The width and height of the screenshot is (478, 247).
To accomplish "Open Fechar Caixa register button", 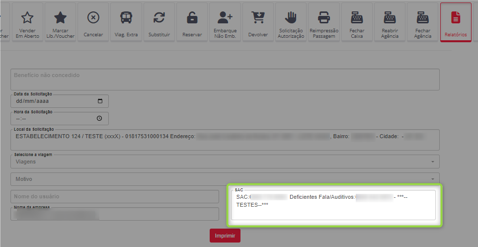I will pyautogui.click(x=357, y=22).
